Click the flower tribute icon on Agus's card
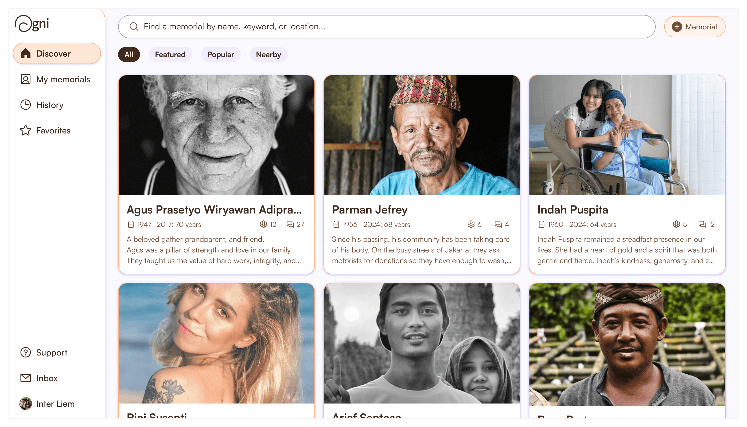 click(x=263, y=224)
